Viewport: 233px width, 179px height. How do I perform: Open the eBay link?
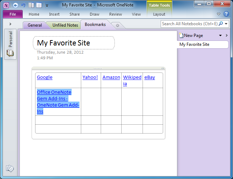[x=150, y=77]
